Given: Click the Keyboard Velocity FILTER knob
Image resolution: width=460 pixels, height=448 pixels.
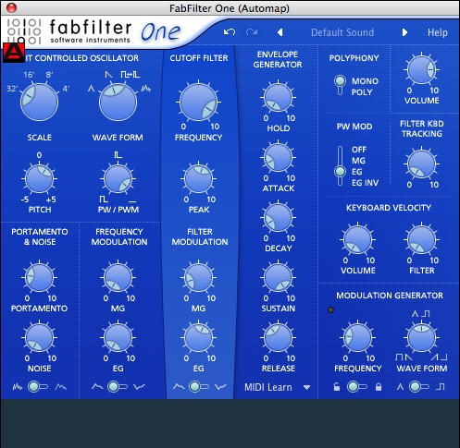Looking at the screenshot, I should pos(421,239).
